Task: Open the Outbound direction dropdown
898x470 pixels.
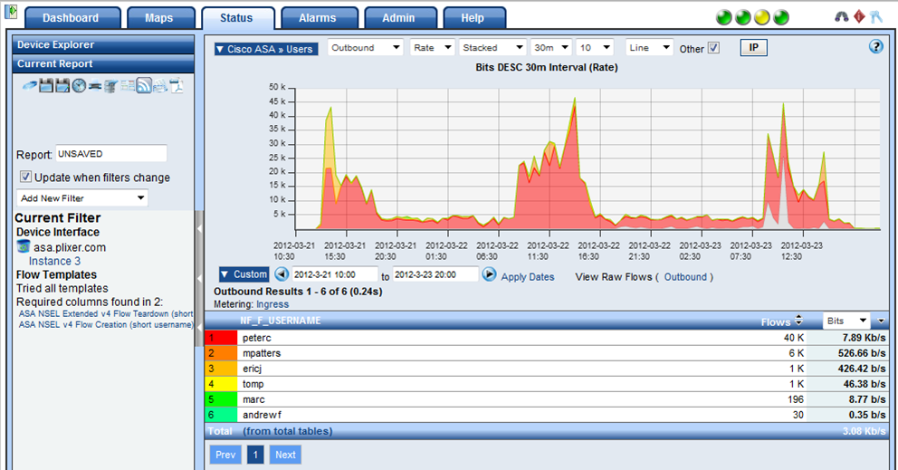Action: (x=365, y=48)
